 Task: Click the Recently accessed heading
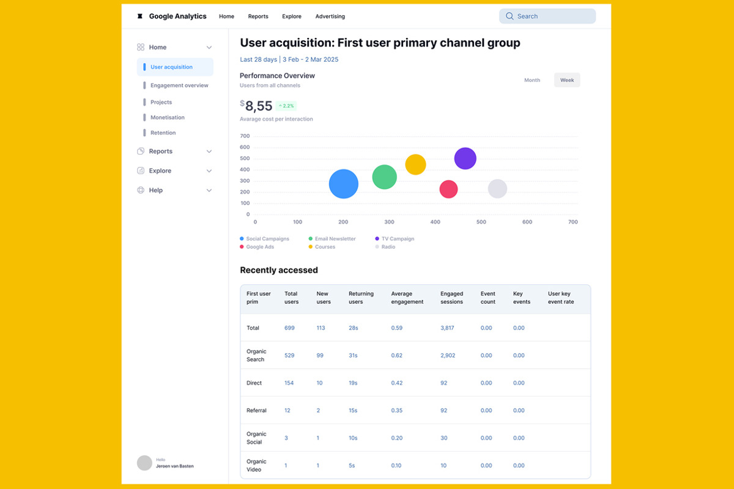[279, 270]
